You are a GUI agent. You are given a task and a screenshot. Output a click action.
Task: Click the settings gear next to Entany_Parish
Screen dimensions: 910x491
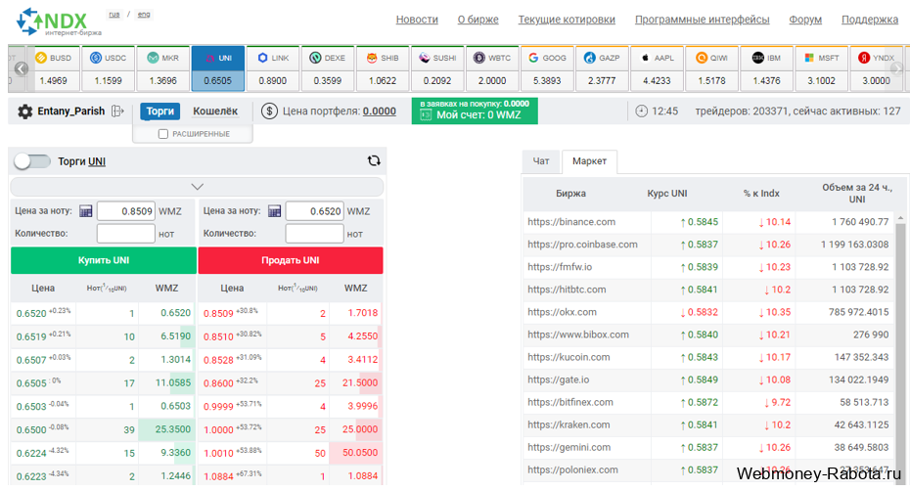[x=25, y=112]
